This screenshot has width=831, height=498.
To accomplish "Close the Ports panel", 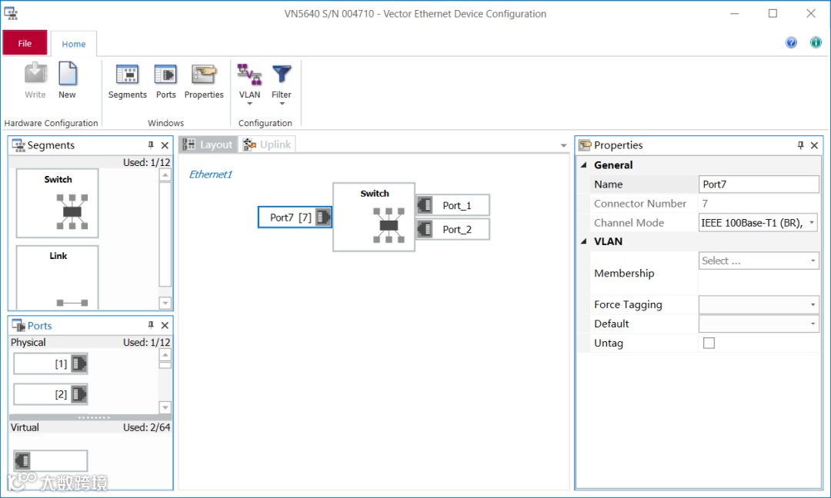I will [x=165, y=325].
